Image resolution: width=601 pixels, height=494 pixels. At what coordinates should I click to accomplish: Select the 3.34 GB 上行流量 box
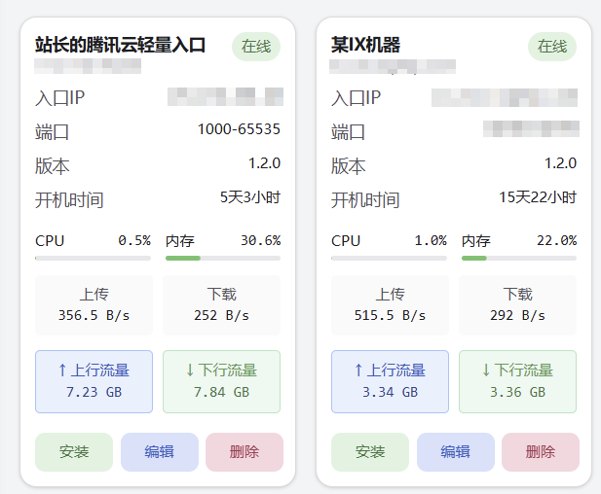click(x=390, y=381)
